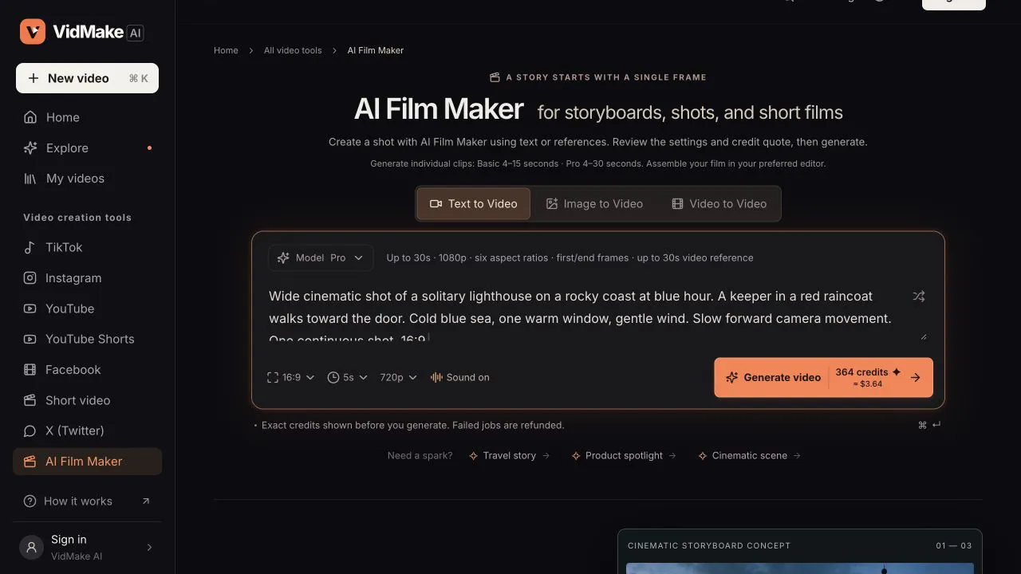
Task: Click the AI Film Maker breadcrumb
Action: pos(376,50)
